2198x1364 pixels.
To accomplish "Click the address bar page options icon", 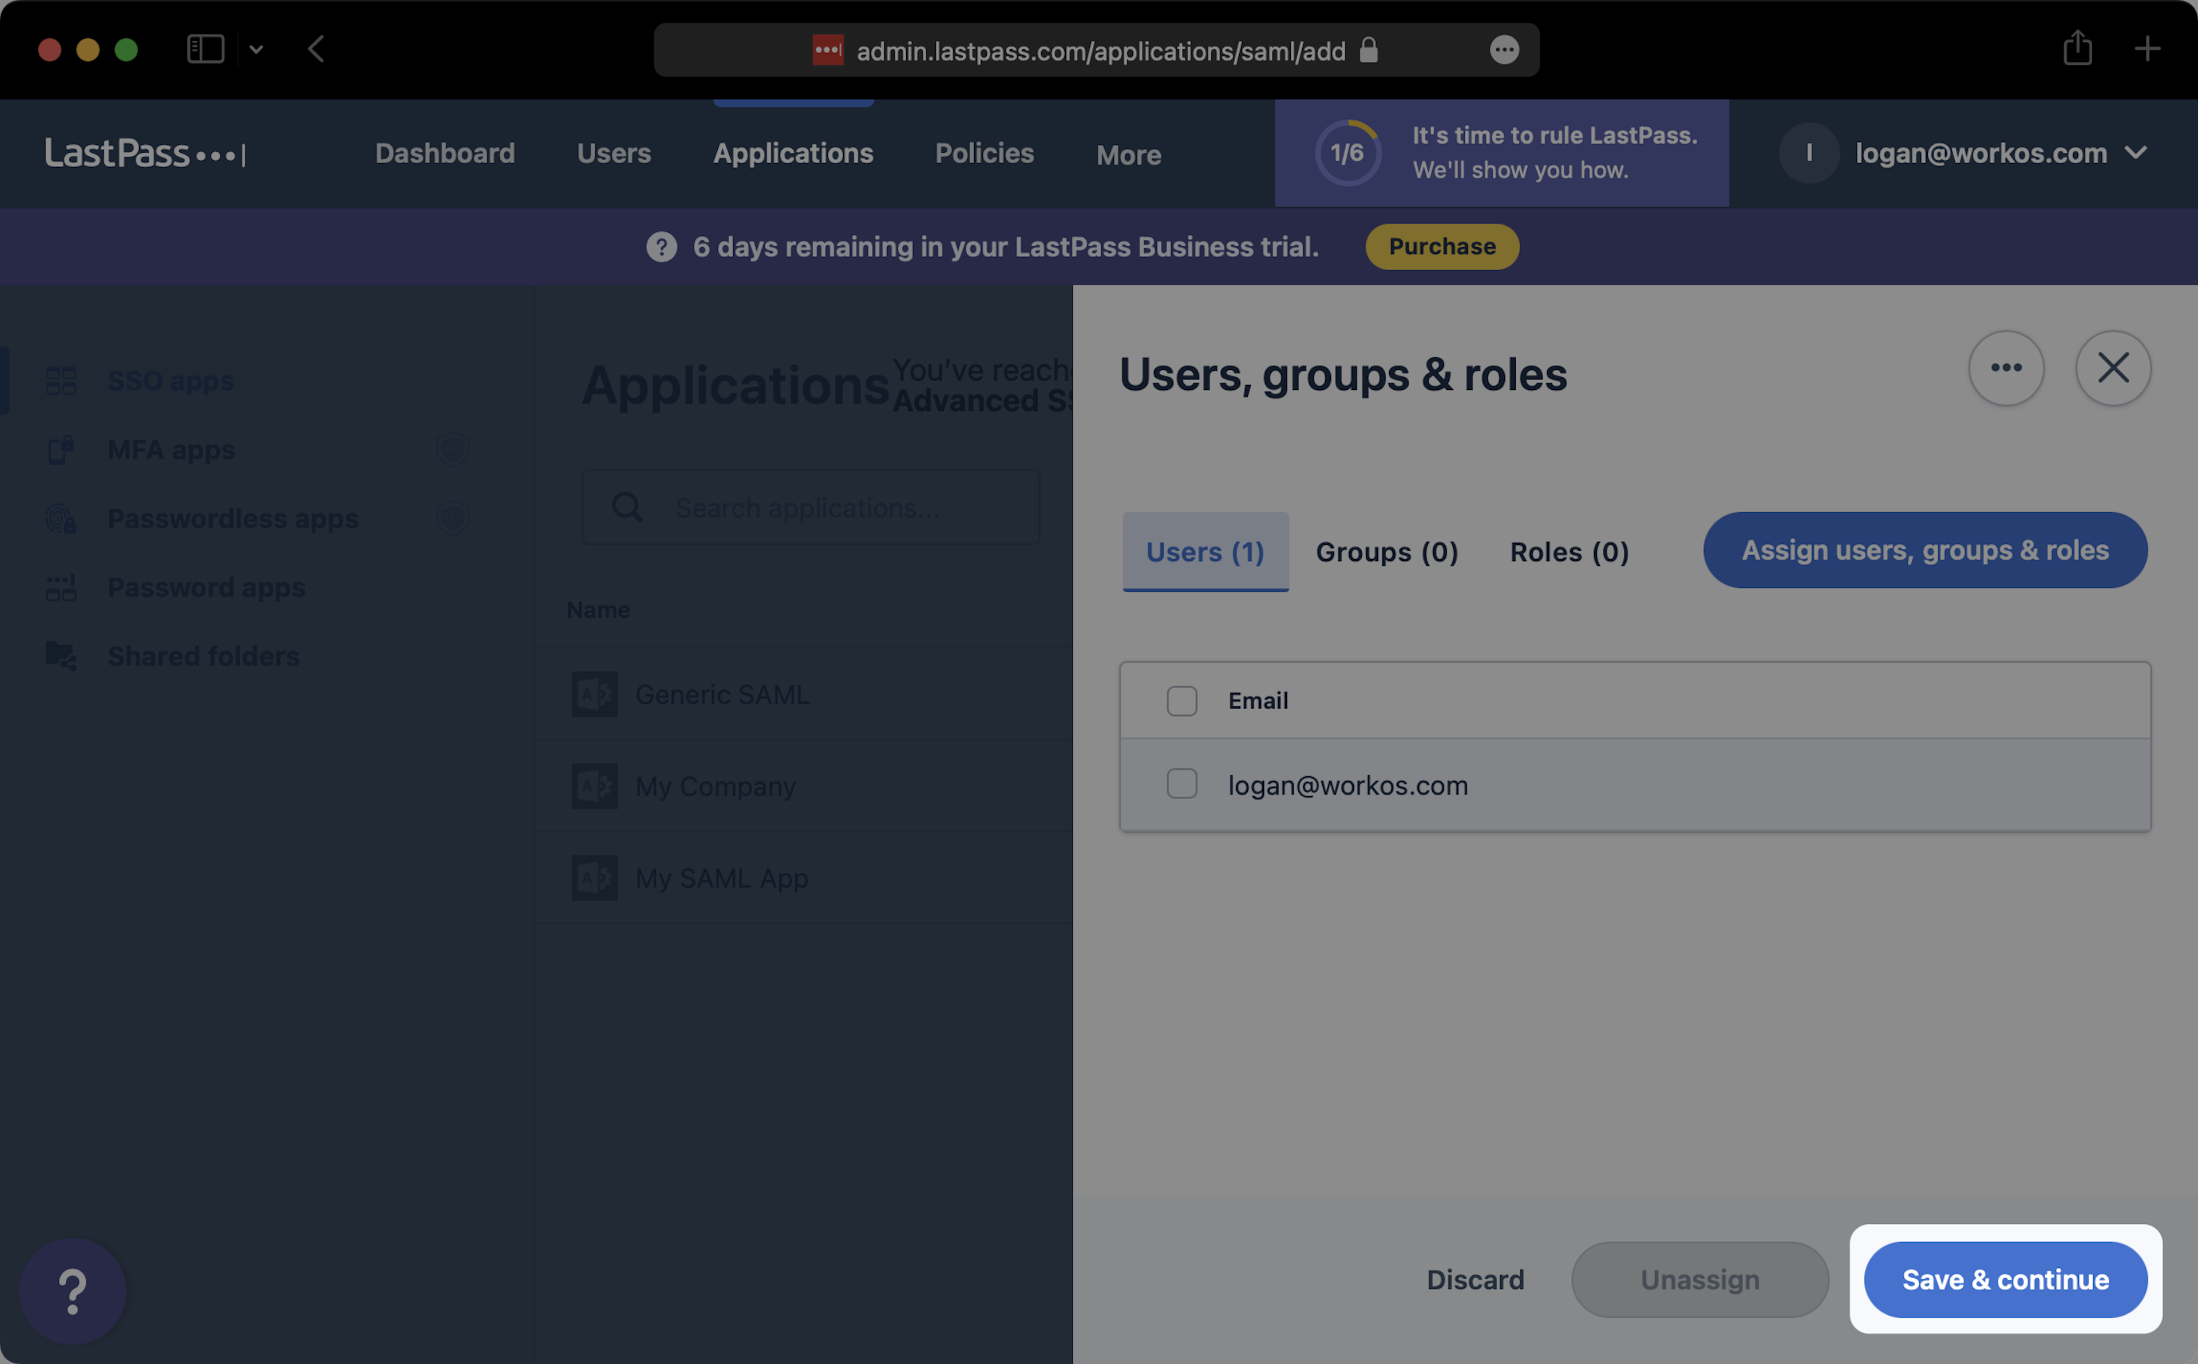I will point(1504,50).
